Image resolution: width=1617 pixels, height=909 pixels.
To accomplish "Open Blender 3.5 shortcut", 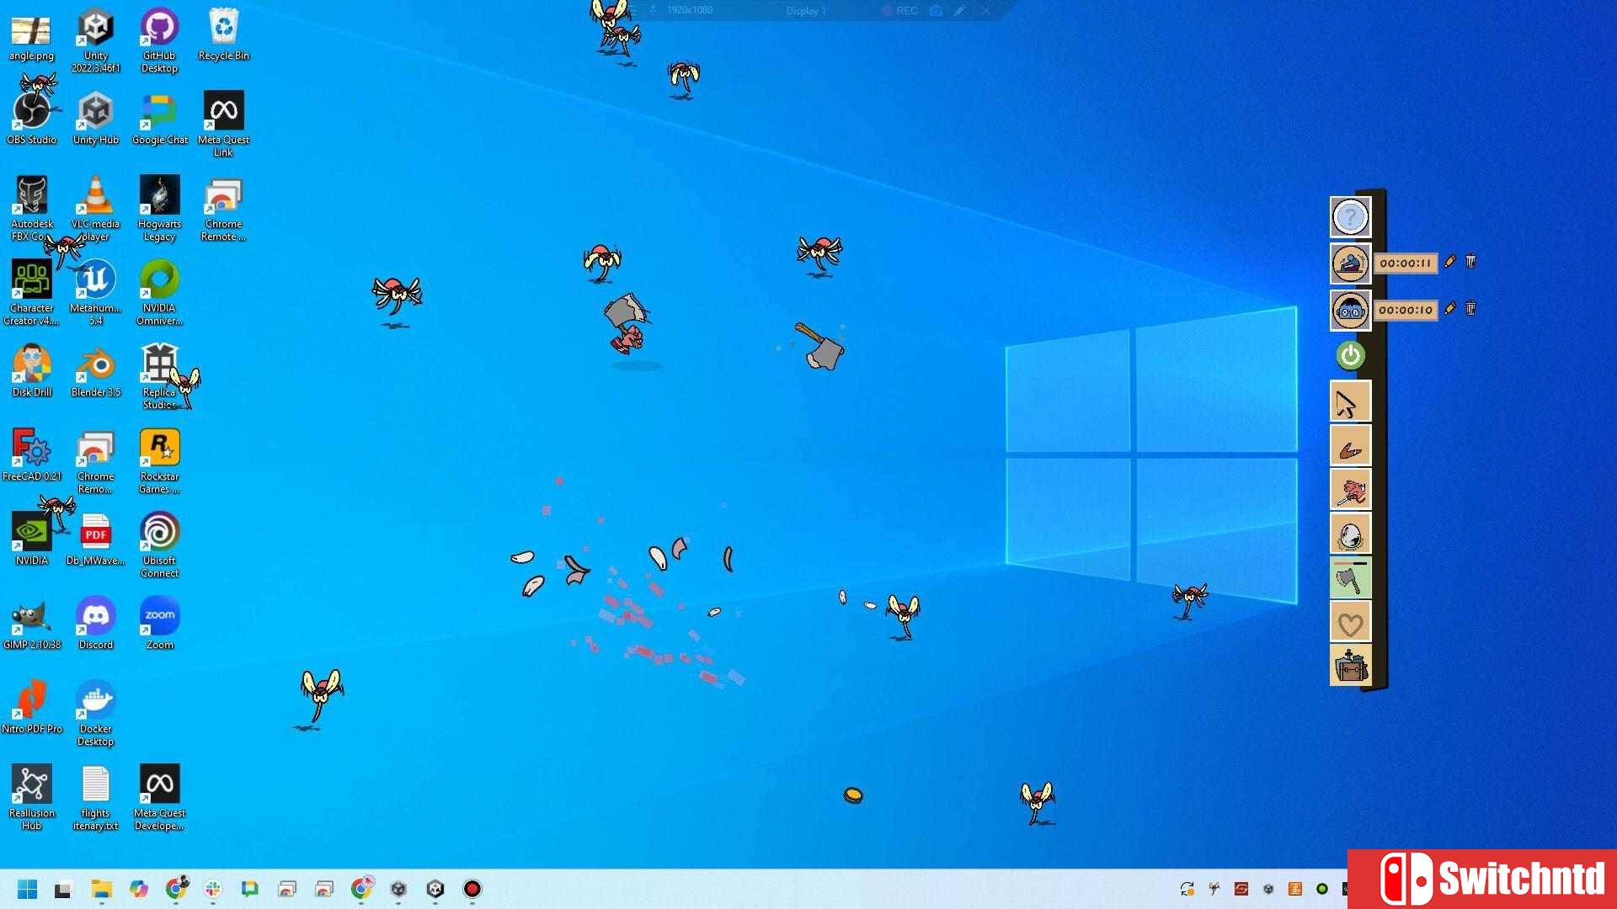I will click(95, 370).
